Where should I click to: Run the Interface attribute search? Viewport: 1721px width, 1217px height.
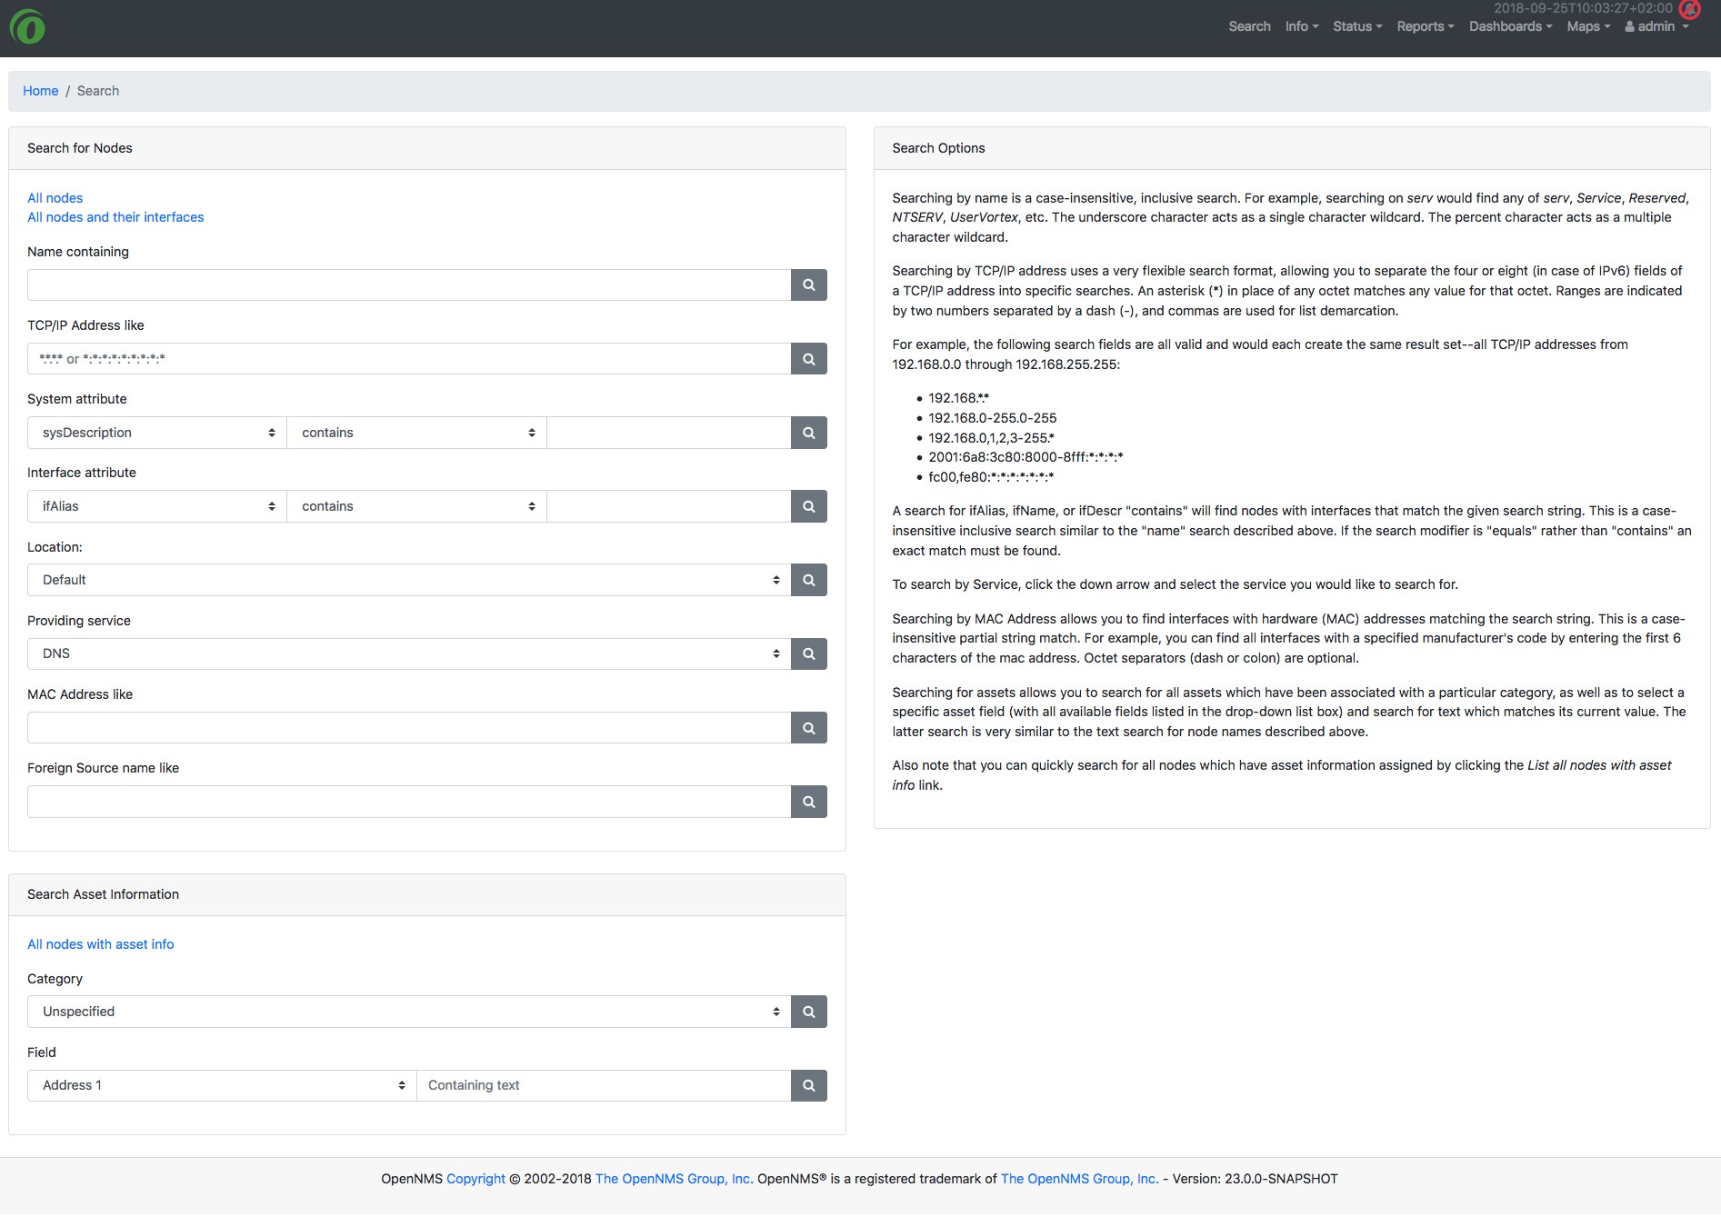(808, 506)
